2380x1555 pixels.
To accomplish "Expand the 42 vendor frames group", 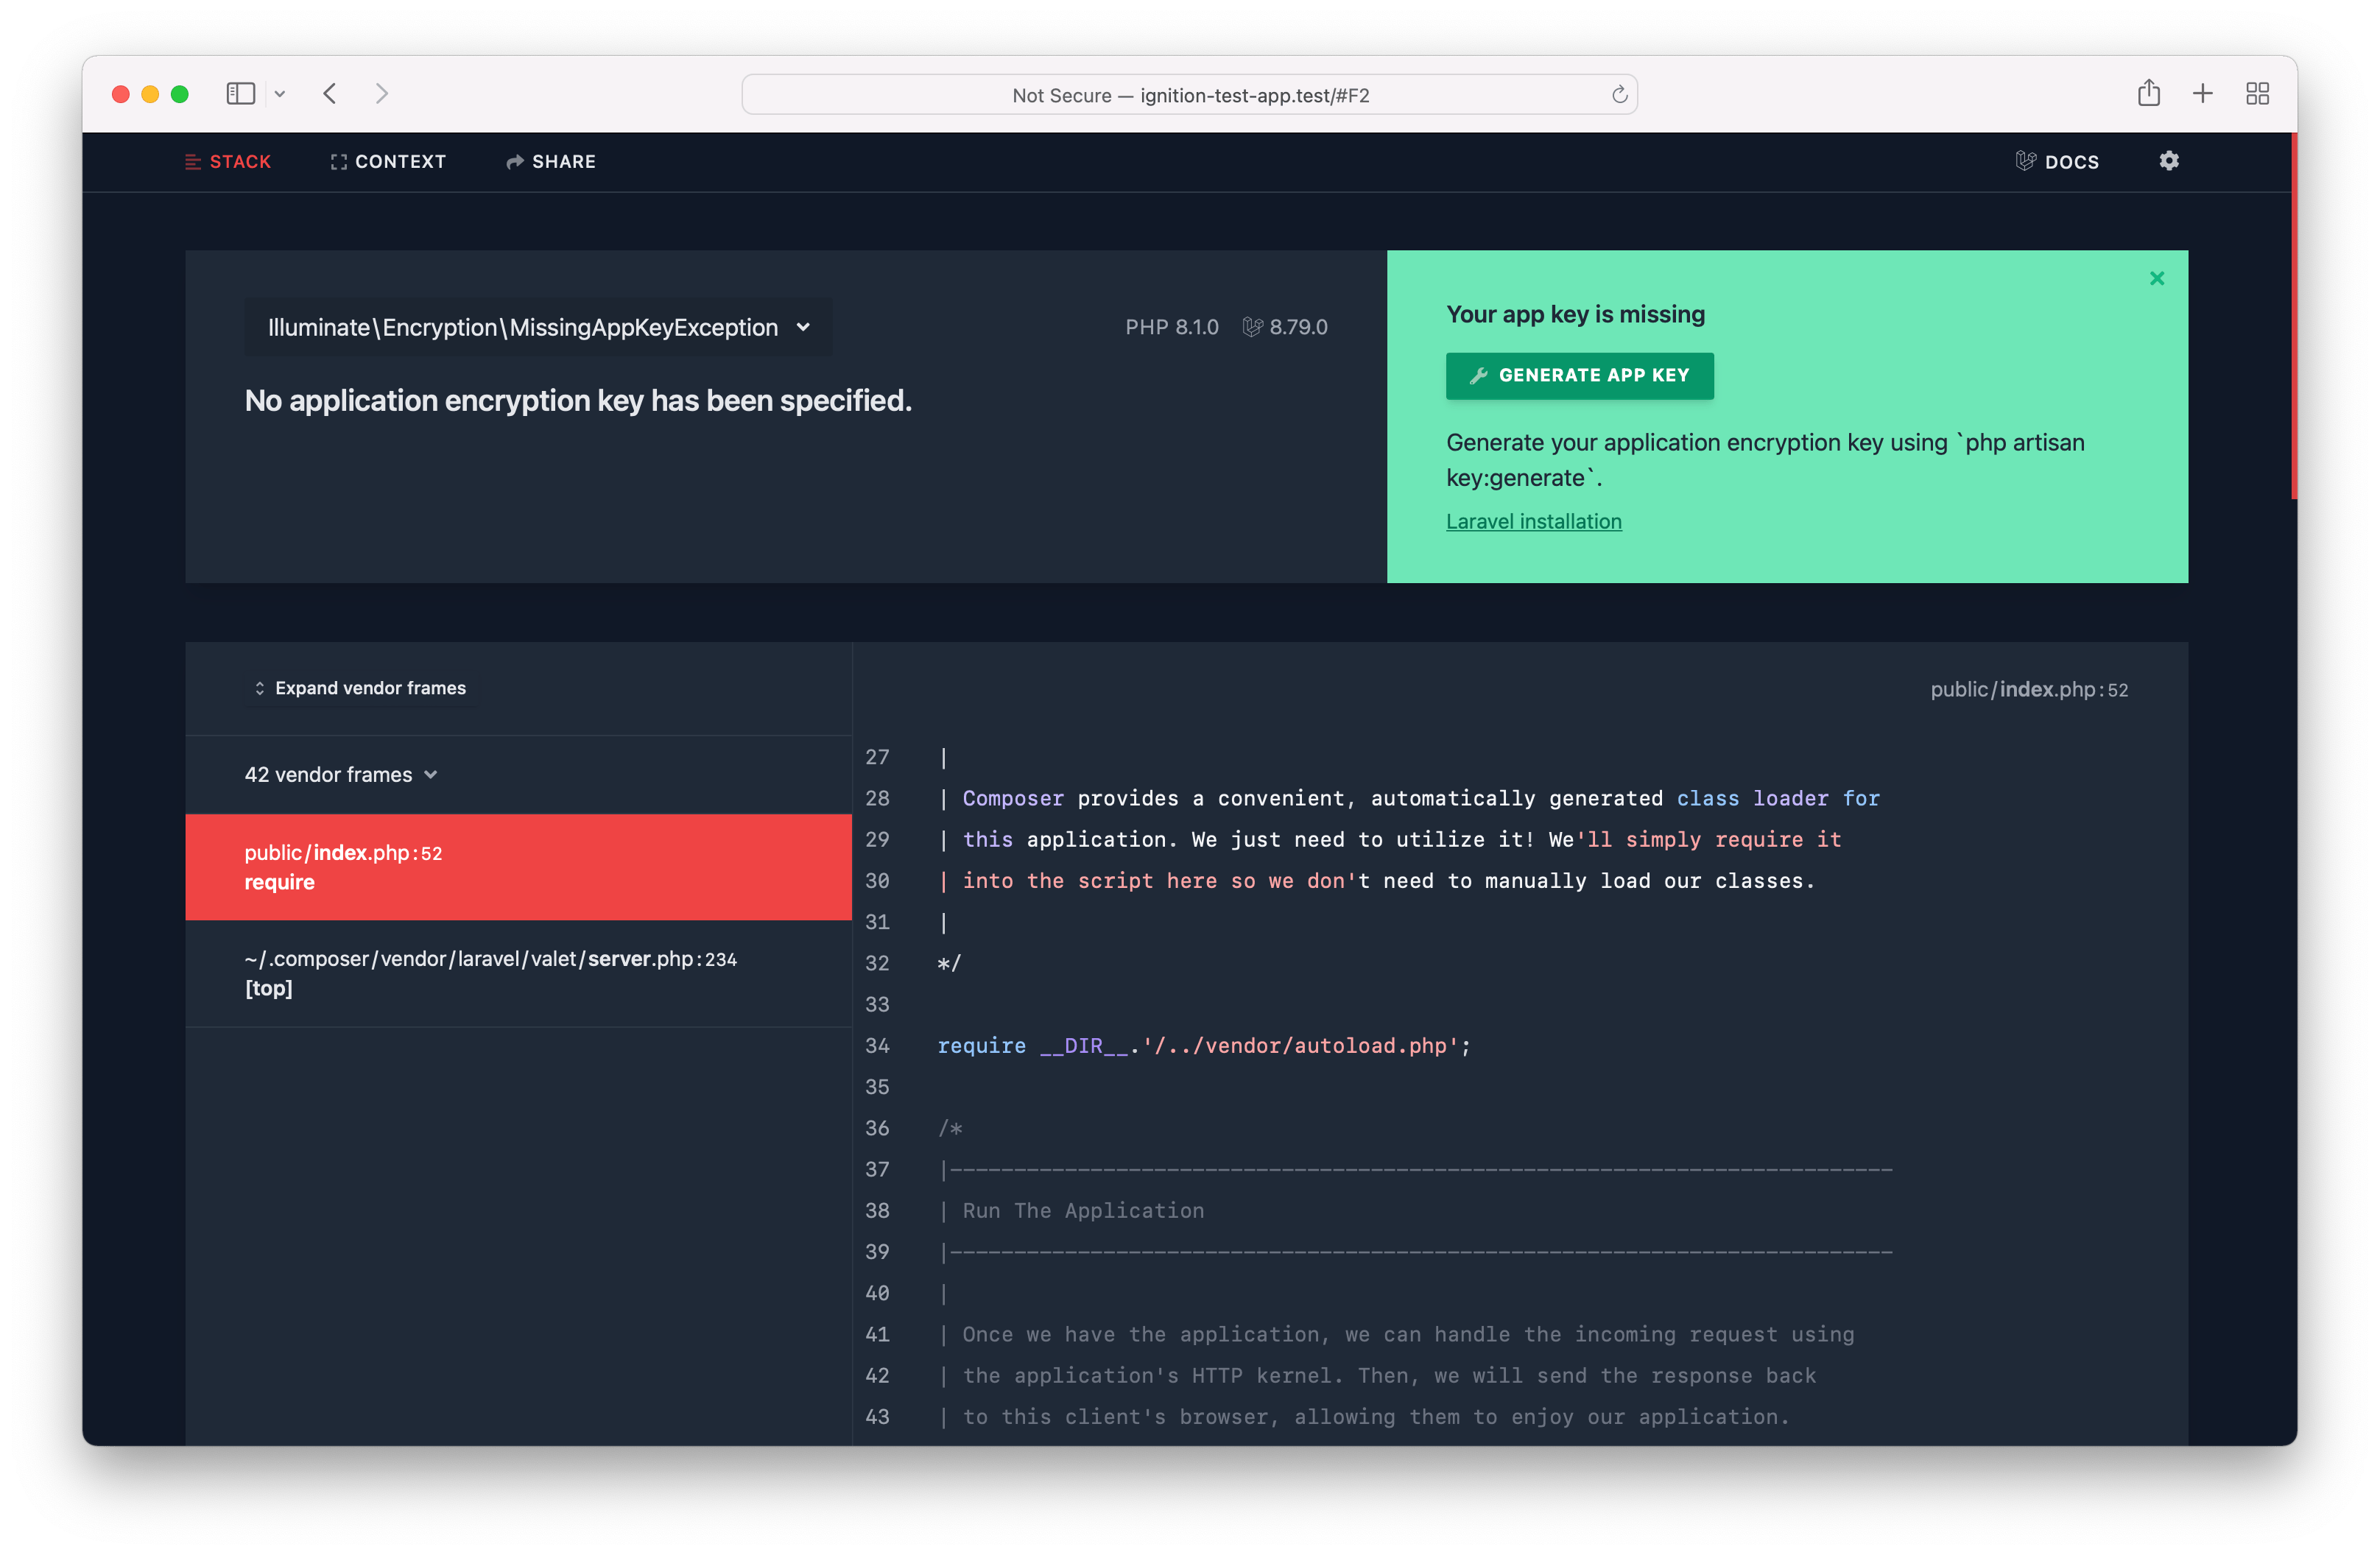I will tap(341, 775).
